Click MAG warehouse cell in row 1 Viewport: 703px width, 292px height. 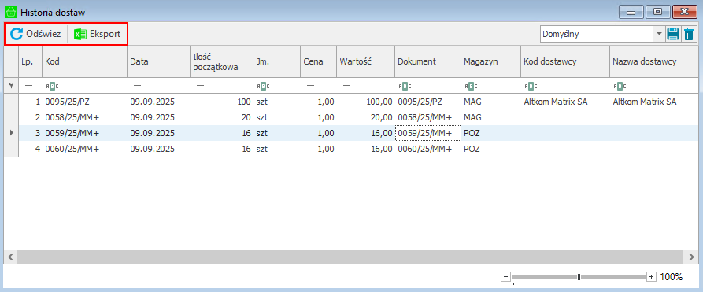[490, 102]
